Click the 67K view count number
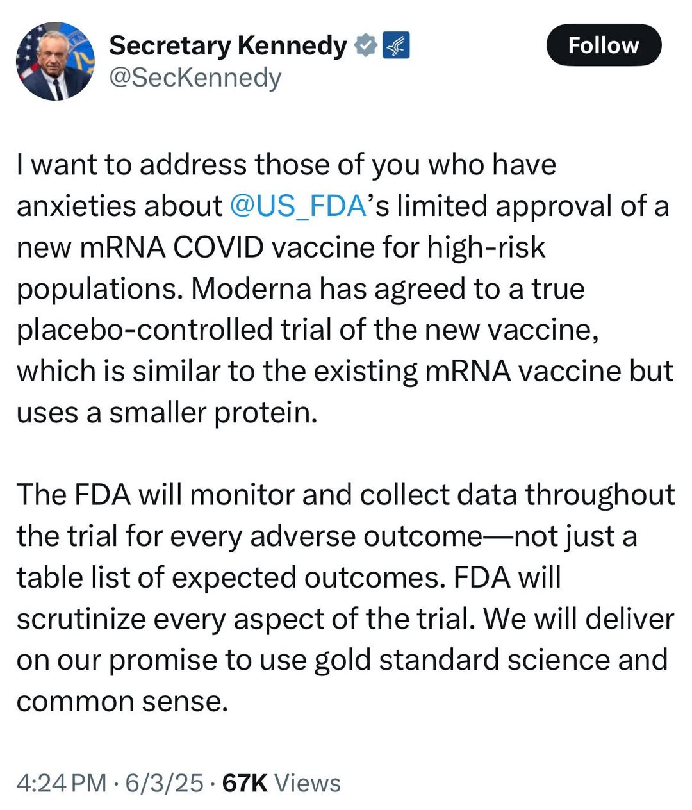This screenshot has height=810, width=692. [x=244, y=783]
